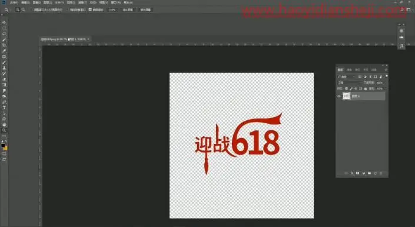Select the Eraser tool

pyautogui.click(x=4, y=79)
